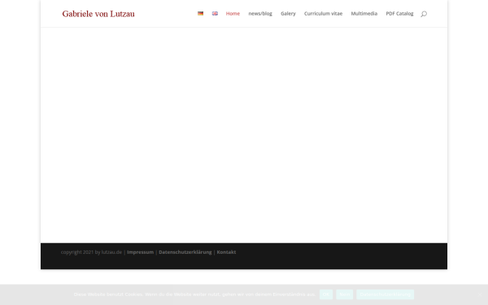This screenshot has height=305, width=488.
Task: Decline cookies with the Nein button
Action: (x=345, y=294)
